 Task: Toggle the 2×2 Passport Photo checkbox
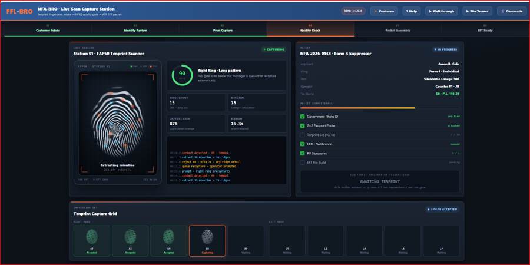pos(303,126)
